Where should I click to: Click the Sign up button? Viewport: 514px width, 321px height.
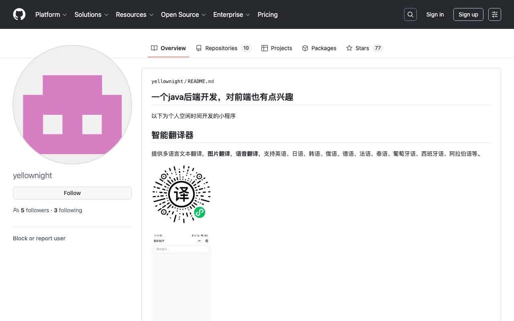coord(468,14)
